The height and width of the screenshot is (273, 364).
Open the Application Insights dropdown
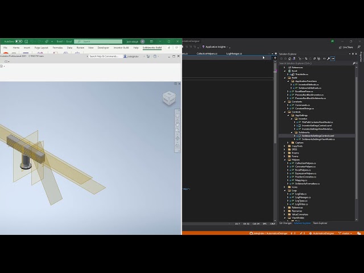point(216,47)
